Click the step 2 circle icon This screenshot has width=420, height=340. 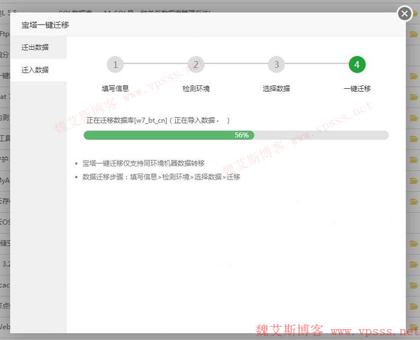click(196, 64)
